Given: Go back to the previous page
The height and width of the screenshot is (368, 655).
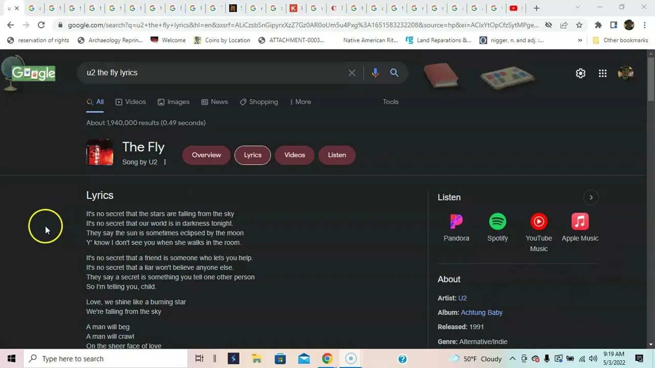Looking at the screenshot, I should point(10,25).
